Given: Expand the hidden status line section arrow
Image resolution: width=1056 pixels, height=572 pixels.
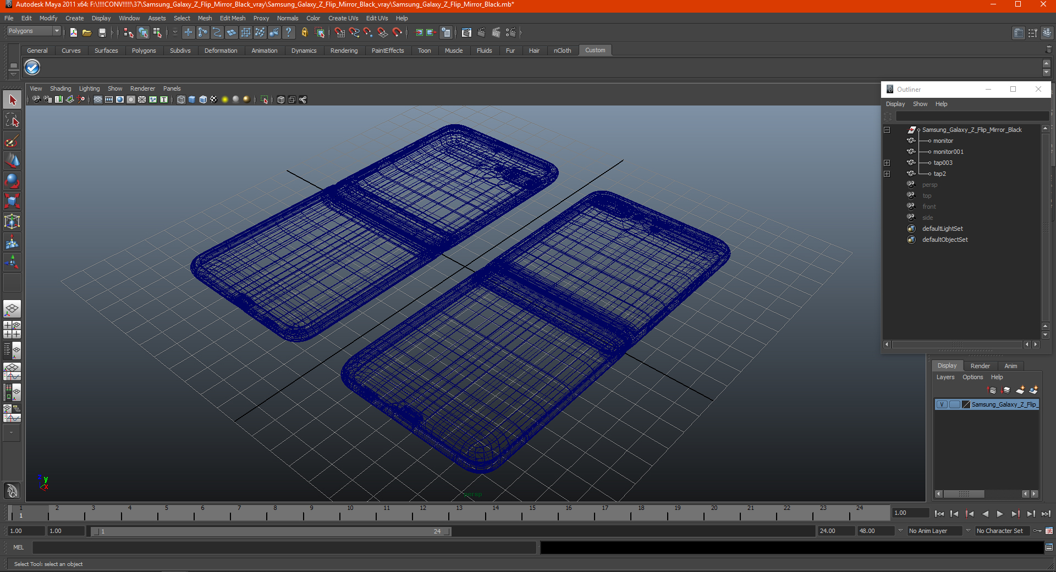Looking at the screenshot, I should pyautogui.click(x=520, y=32).
